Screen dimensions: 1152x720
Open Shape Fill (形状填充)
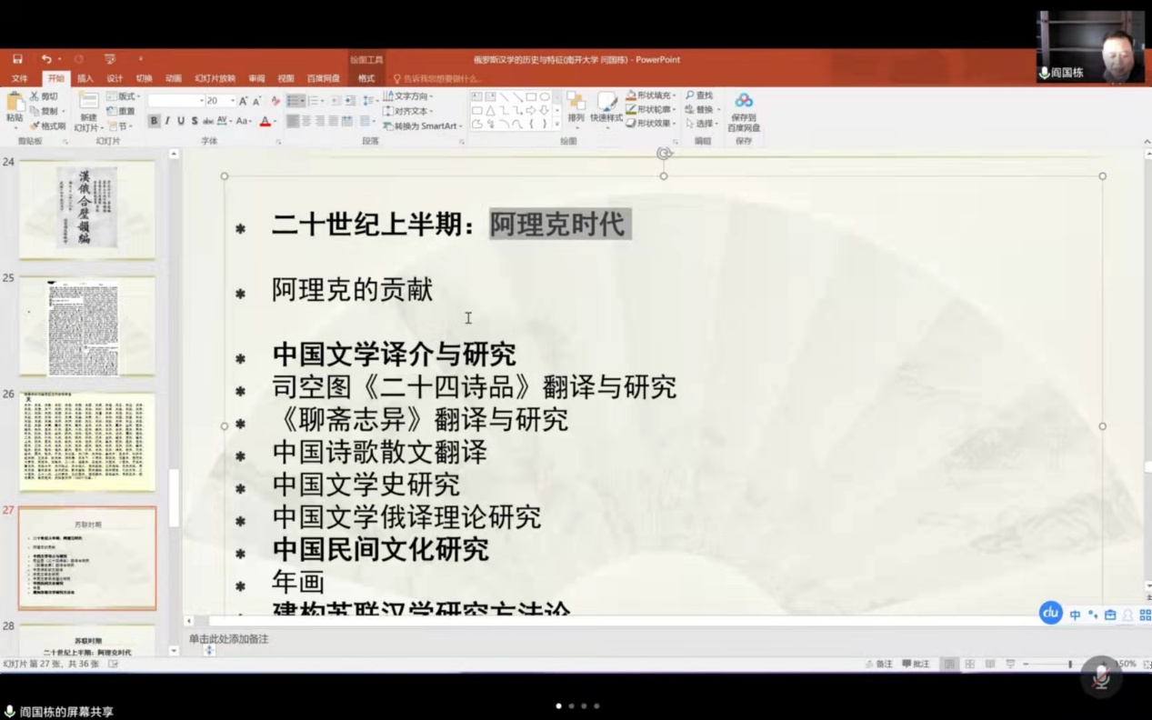coord(650,95)
